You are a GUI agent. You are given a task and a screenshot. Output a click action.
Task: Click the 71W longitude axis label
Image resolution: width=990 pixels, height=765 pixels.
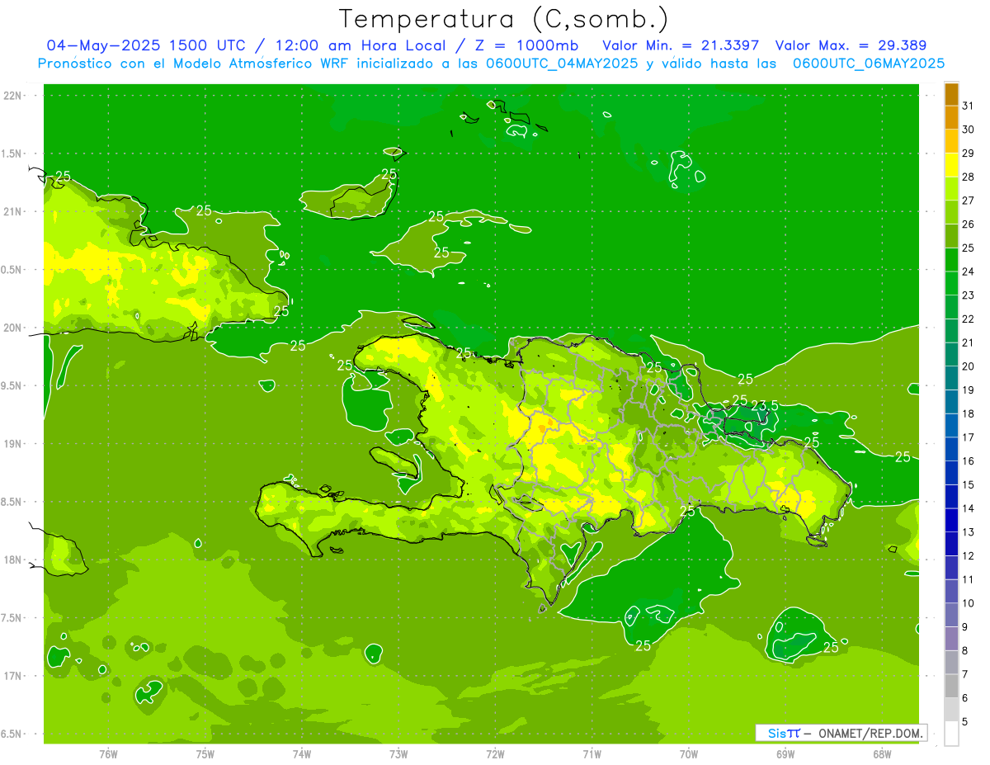[592, 754]
